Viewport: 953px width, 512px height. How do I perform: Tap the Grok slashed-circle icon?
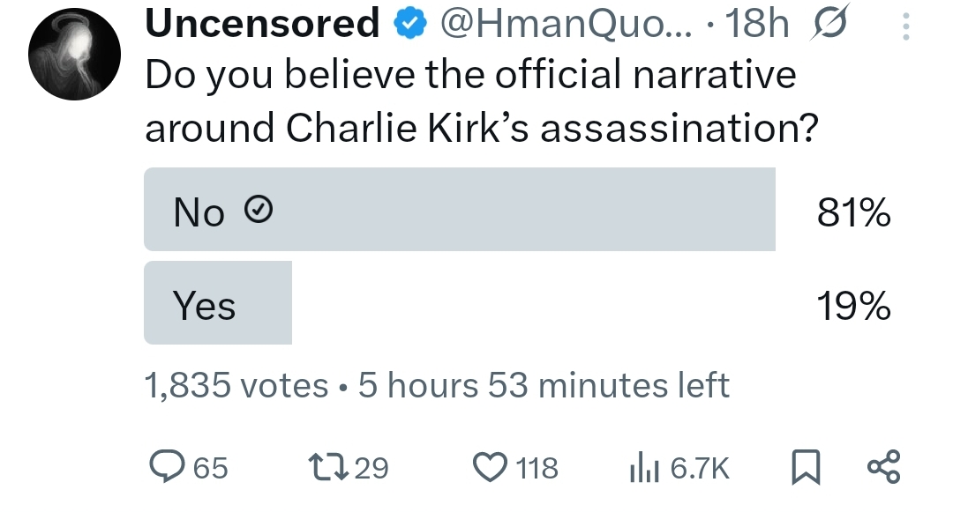827,25
